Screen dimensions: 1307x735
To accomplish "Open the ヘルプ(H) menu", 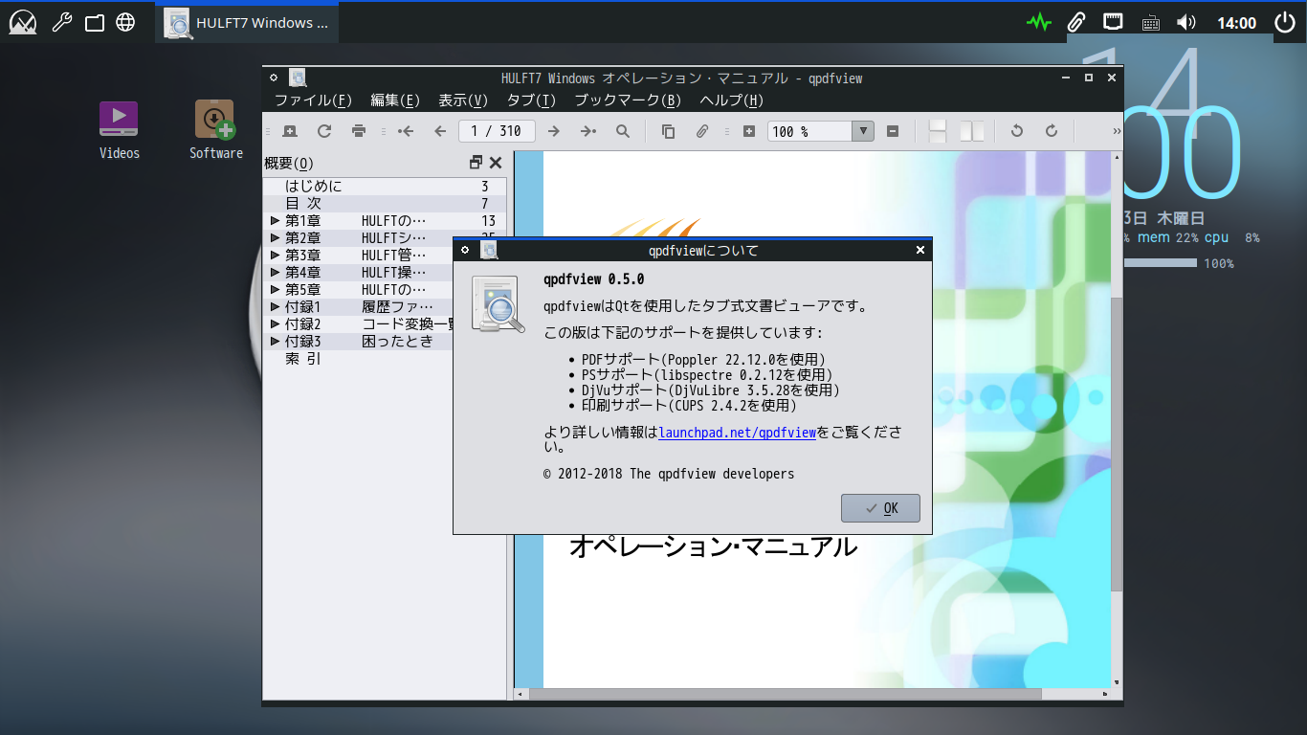I will coord(731,100).
